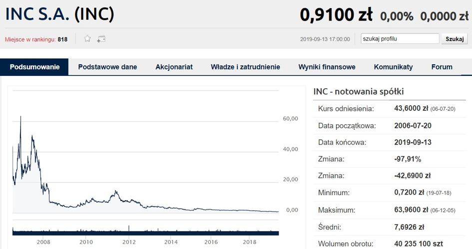This screenshot has height=249, width=472.
Task: Open the Akcjonariat tab
Action: (x=174, y=67)
